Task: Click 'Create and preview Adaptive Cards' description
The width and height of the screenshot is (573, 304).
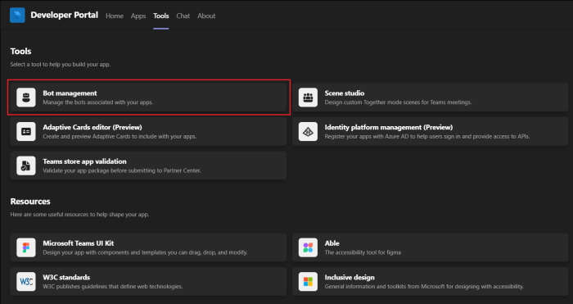Action: (120, 137)
